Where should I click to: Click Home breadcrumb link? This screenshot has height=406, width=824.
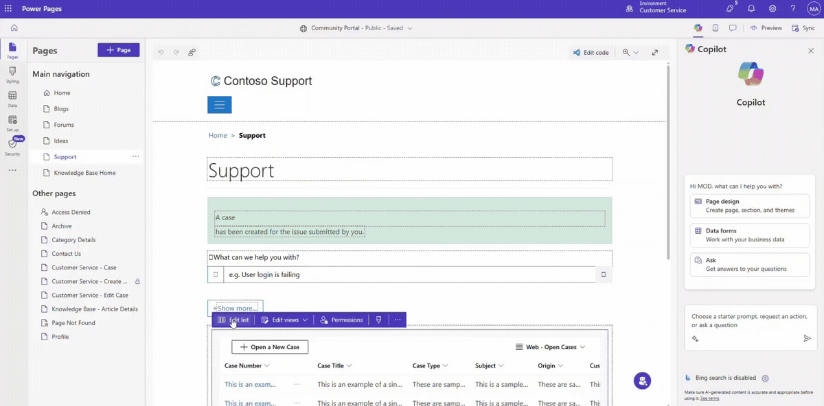pos(218,135)
